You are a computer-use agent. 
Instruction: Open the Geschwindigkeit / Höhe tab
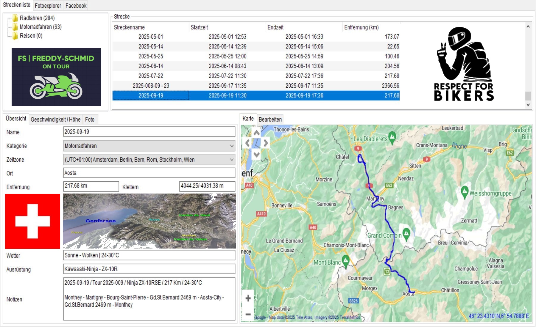point(55,120)
